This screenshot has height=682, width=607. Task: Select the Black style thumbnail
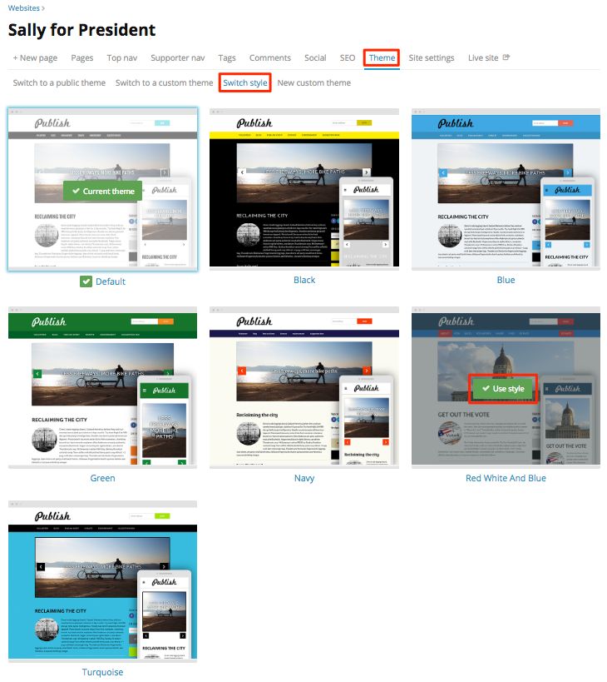pos(304,188)
